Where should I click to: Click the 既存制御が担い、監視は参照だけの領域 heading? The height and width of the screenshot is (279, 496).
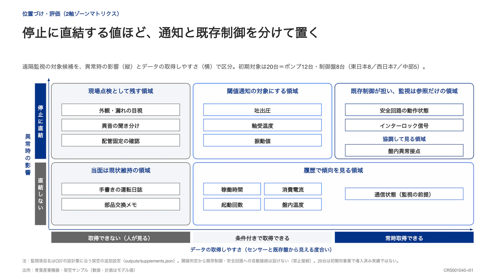point(404,91)
